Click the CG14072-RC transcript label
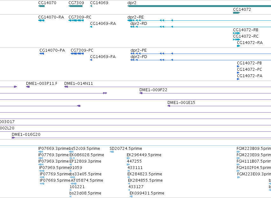The height and width of the screenshot is (198, 271). (x=246, y=36)
